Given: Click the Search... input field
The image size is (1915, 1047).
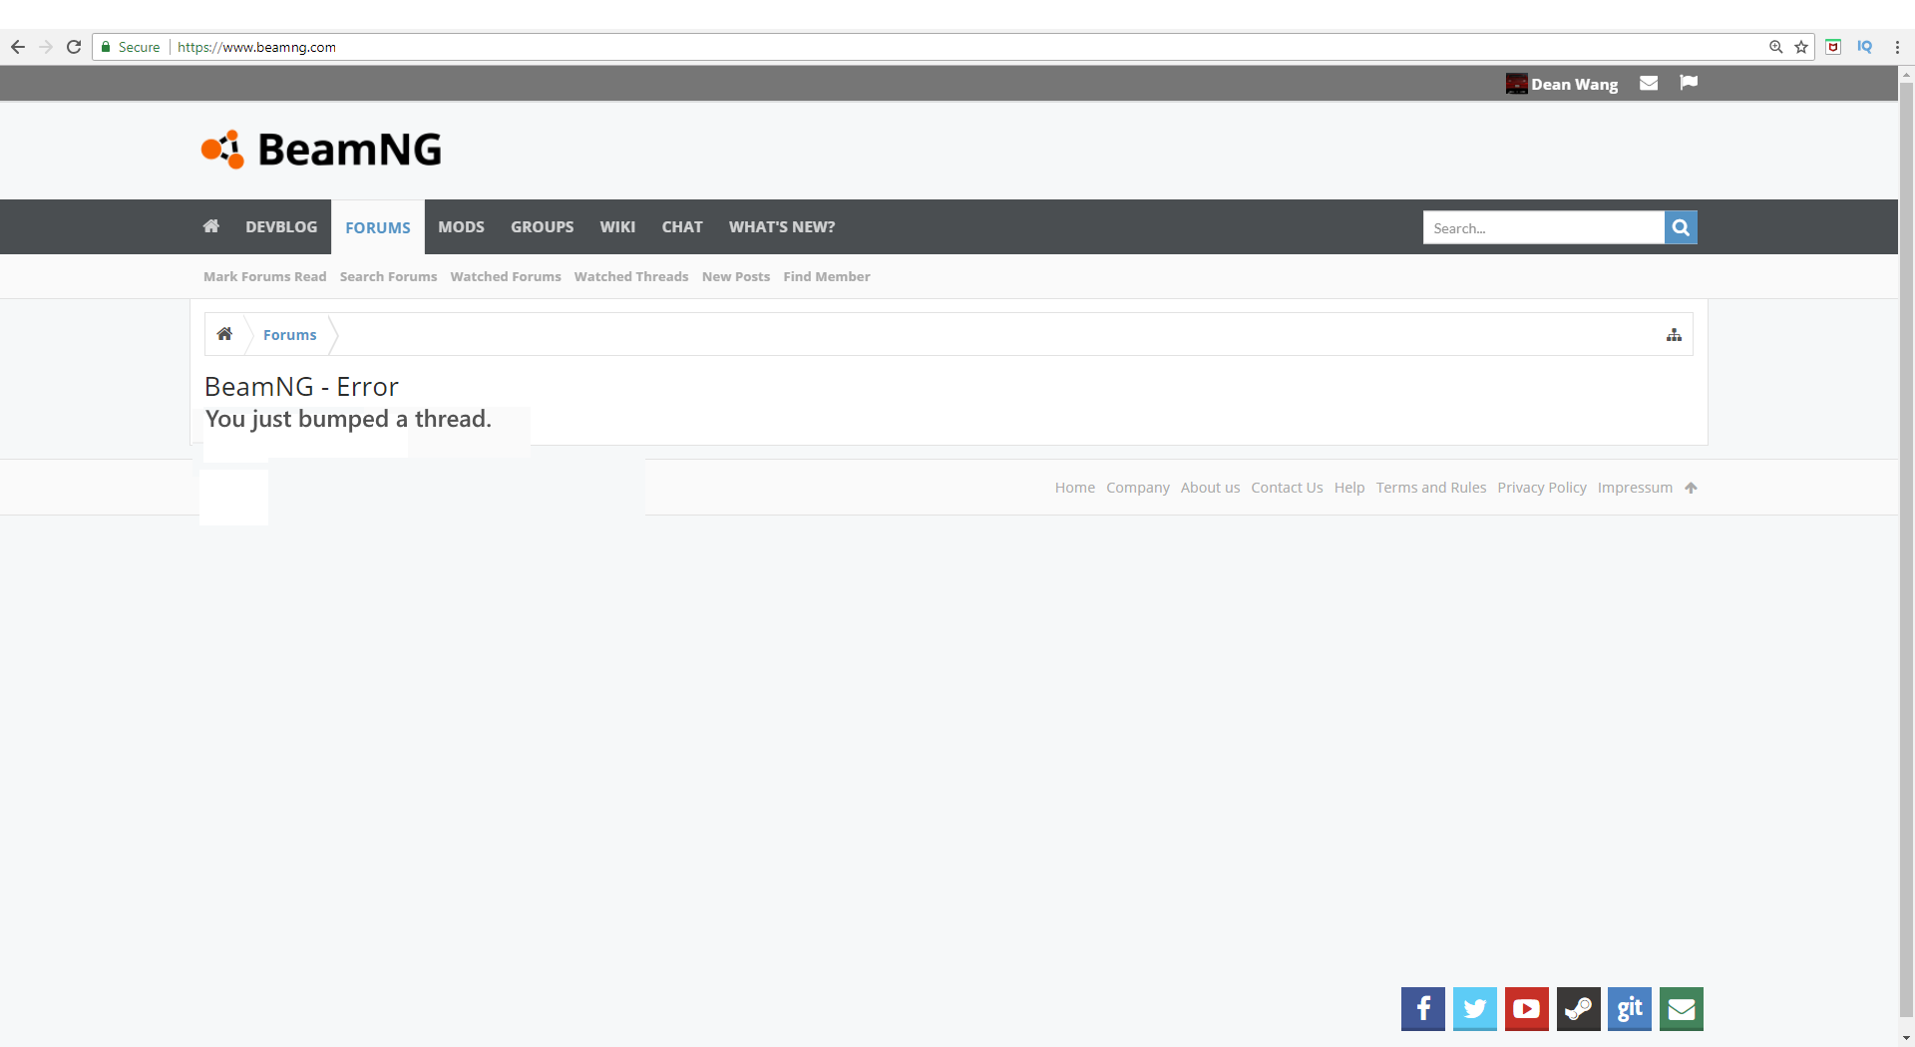Looking at the screenshot, I should pos(1544,228).
